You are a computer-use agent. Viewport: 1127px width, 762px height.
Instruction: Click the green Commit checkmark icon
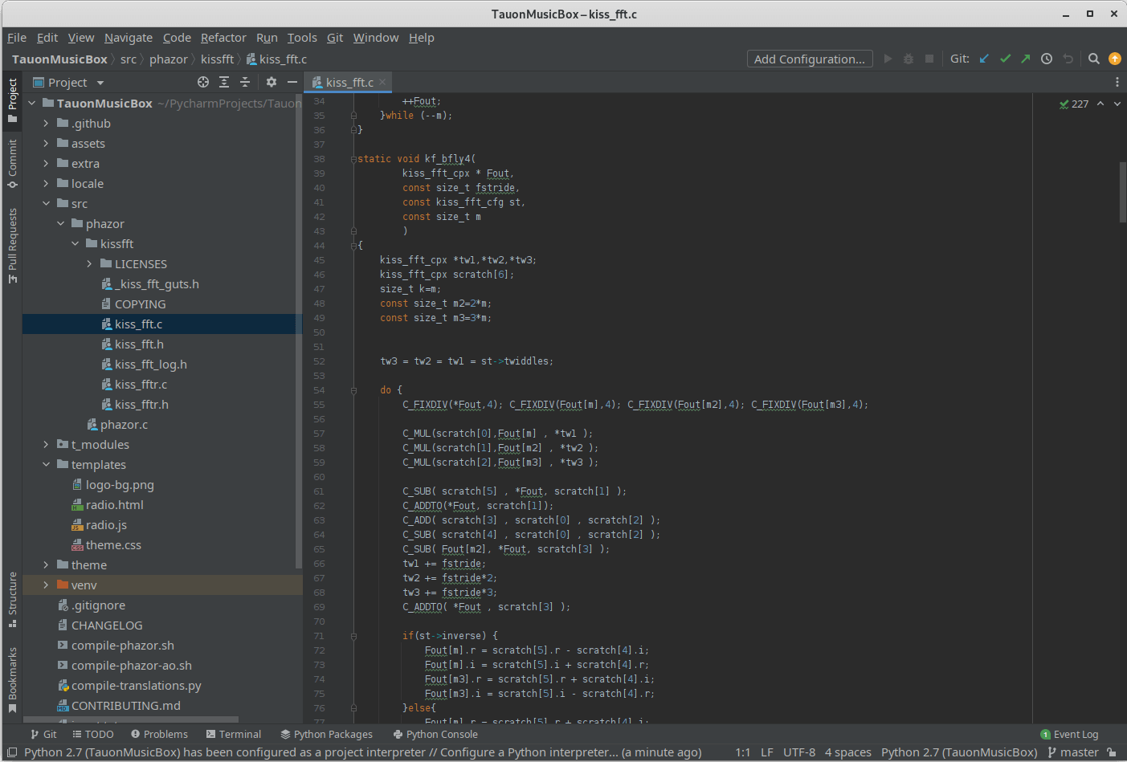(1005, 59)
